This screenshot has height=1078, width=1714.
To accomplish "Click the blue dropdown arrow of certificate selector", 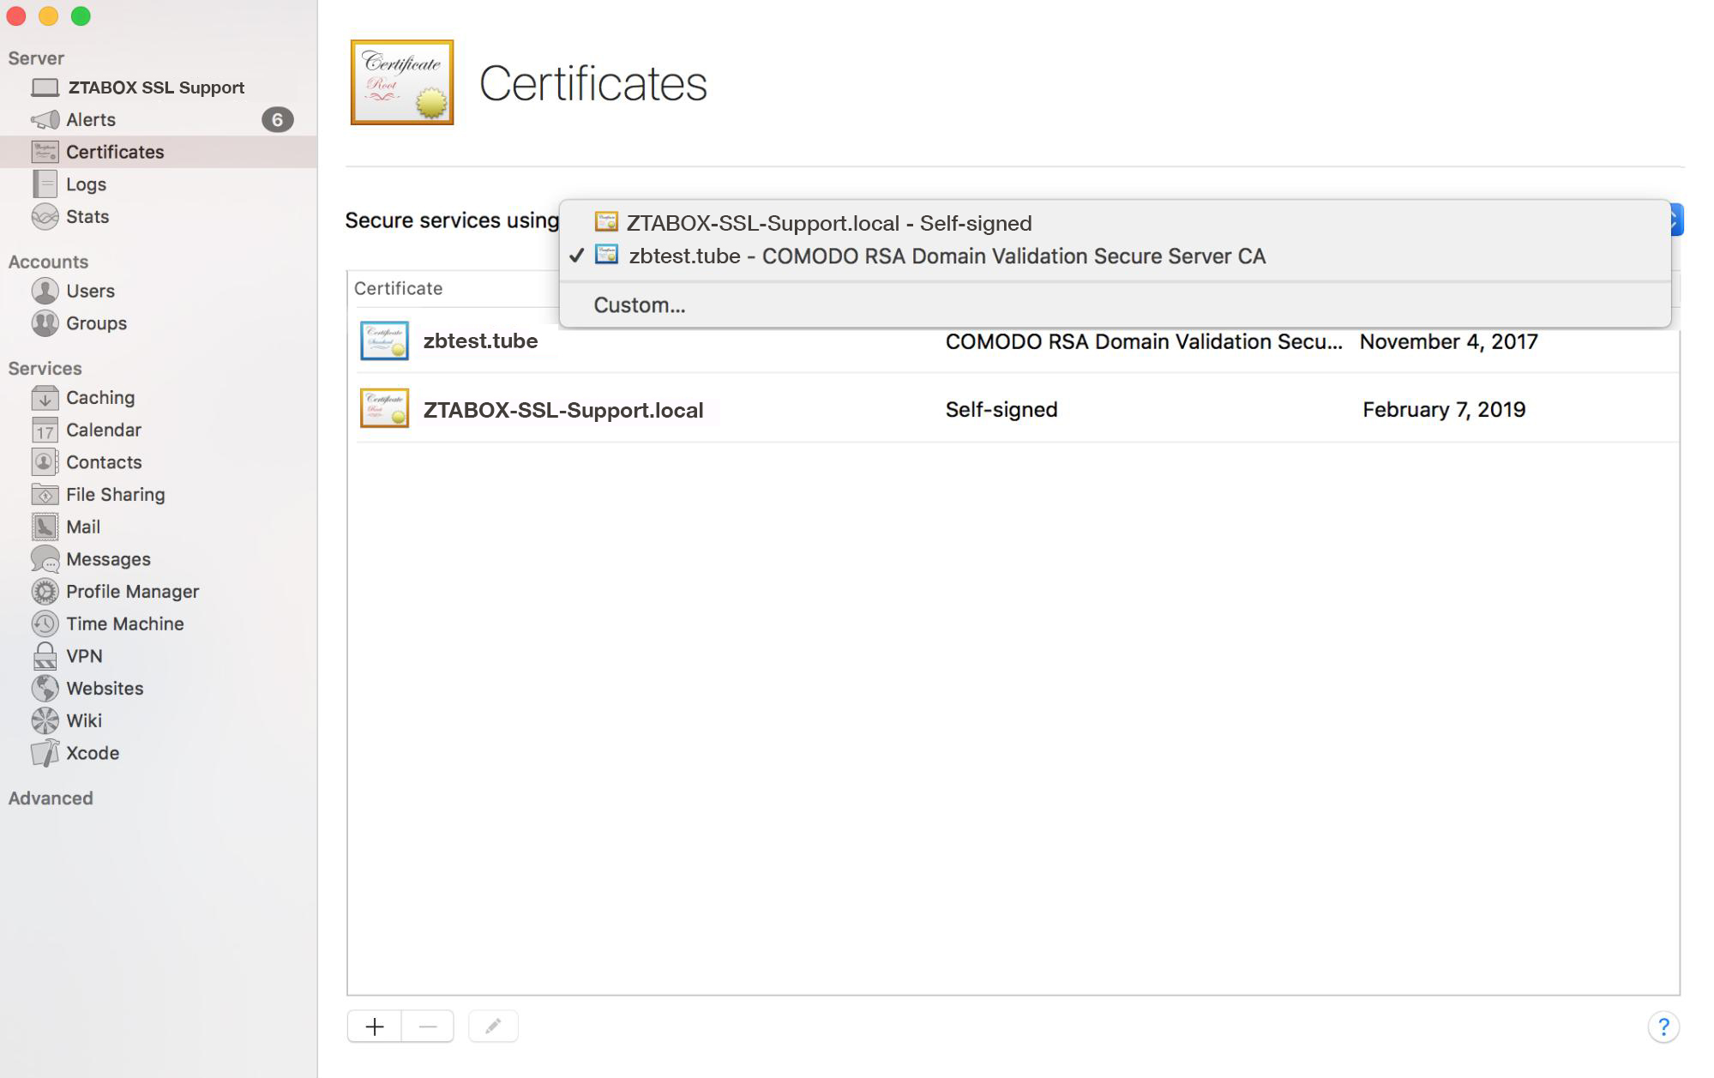I will click(1677, 220).
